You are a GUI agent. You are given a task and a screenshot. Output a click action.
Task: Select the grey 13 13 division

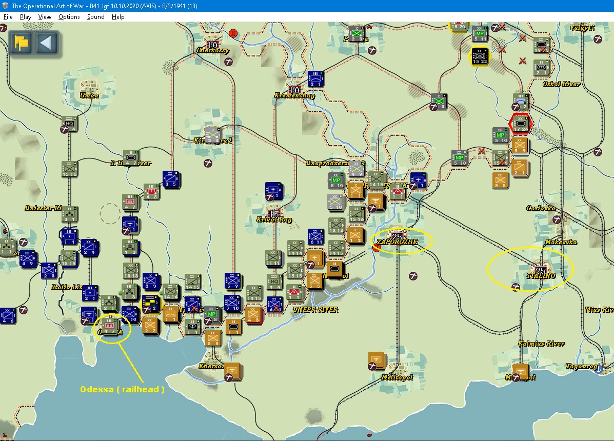[131, 271]
